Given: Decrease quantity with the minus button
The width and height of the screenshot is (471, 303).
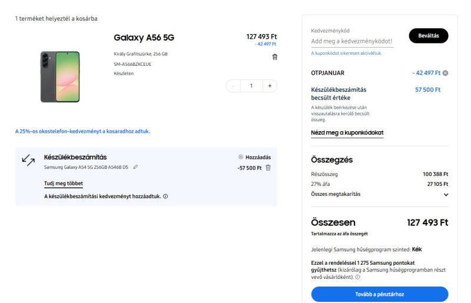Looking at the screenshot, I should pos(233,86).
